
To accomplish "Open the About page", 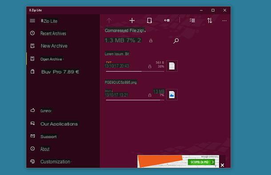I will pyautogui.click(x=45, y=149).
